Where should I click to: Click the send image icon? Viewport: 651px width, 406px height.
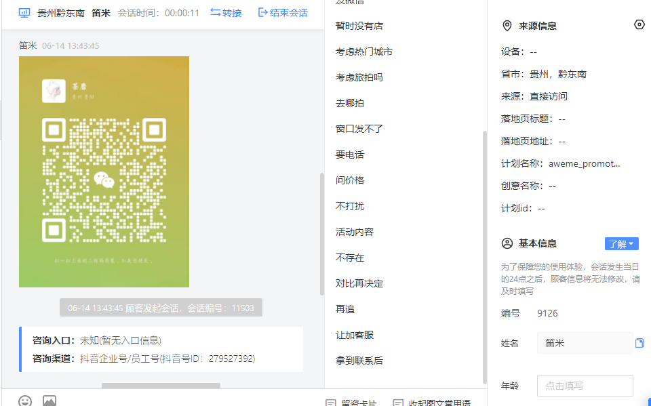(x=50, y=401)
